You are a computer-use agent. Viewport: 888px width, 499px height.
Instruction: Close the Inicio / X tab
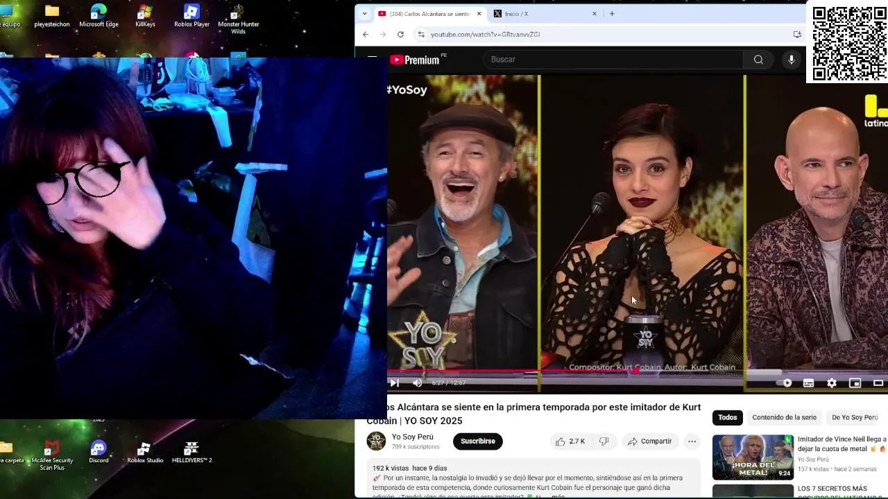(x=594, y=14)
